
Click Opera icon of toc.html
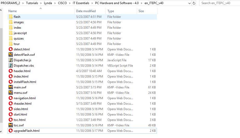pyautogui.click(x=11, y=120)
